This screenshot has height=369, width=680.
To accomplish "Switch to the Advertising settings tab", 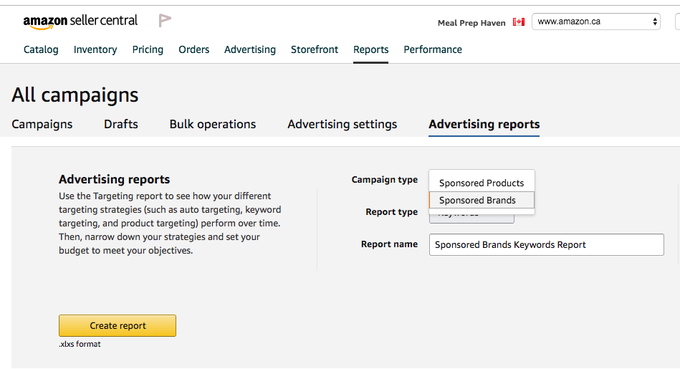I will coord(343,124).
